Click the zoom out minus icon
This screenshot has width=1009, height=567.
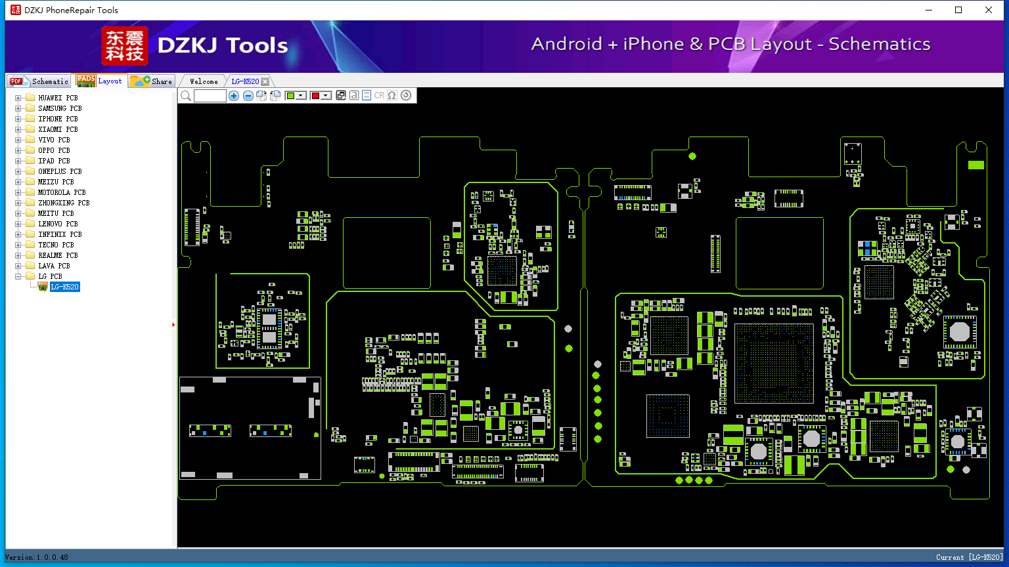[x=248, y=96]
